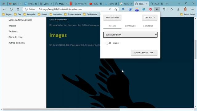Open the Argent bookmarks folder
197x111 pixels.
(x=7, y=14)
